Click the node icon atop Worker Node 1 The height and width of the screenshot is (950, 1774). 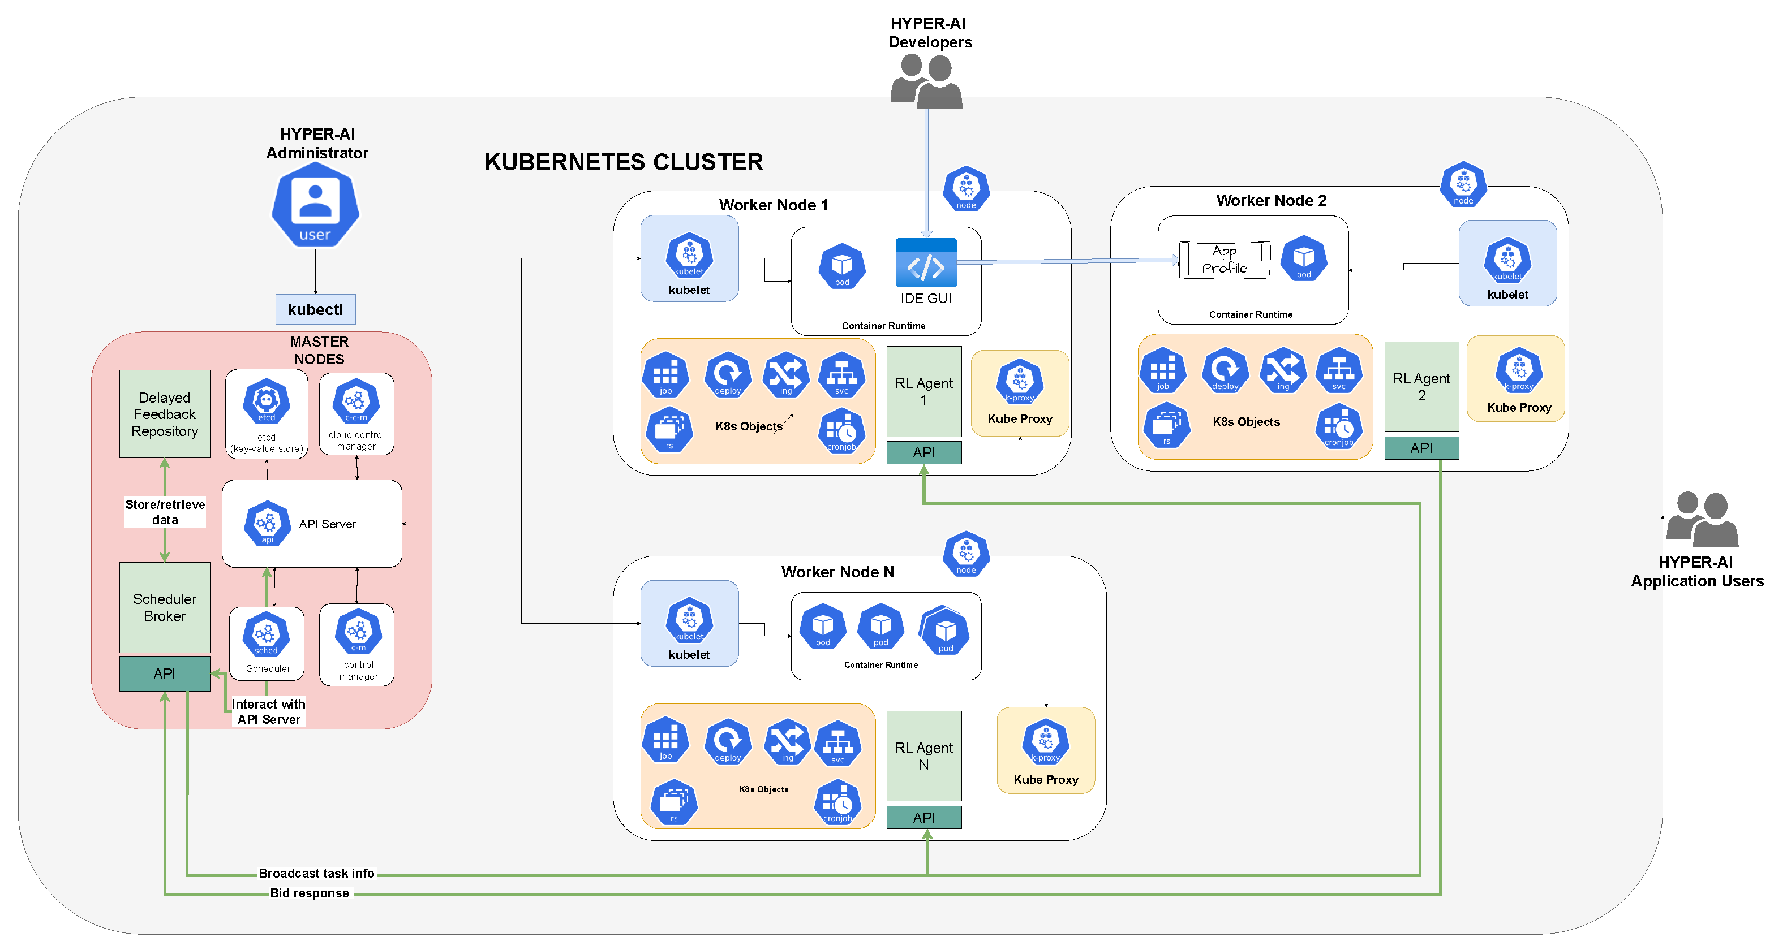[x=965, y=188]
